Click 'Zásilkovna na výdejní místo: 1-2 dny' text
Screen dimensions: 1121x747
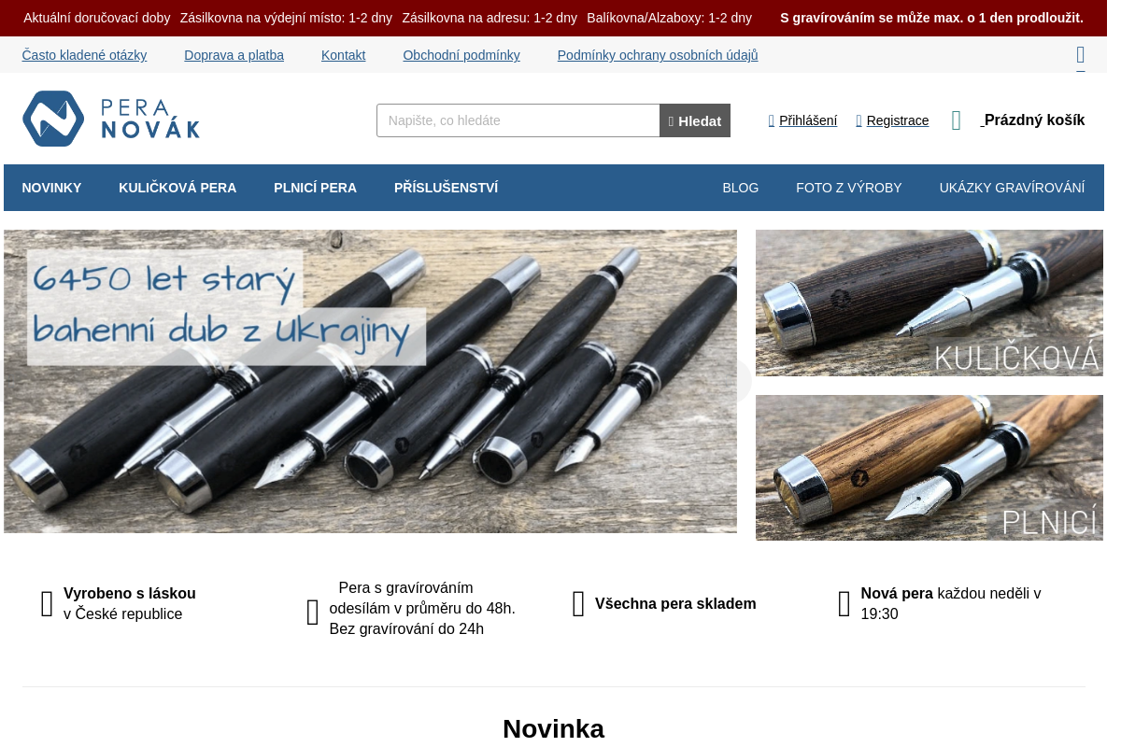pos(286,18)
